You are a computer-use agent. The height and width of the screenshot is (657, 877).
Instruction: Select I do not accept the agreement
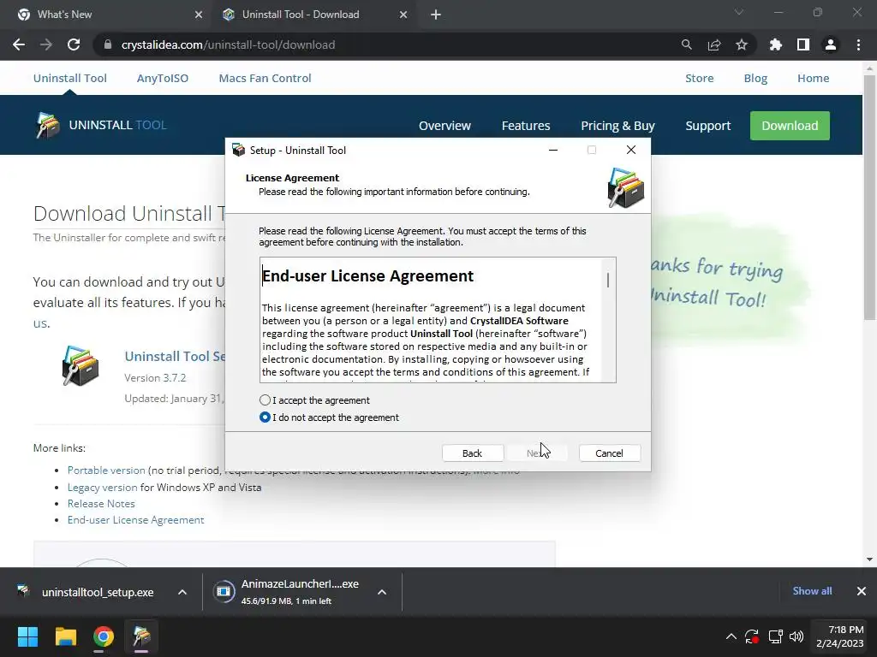265,417
